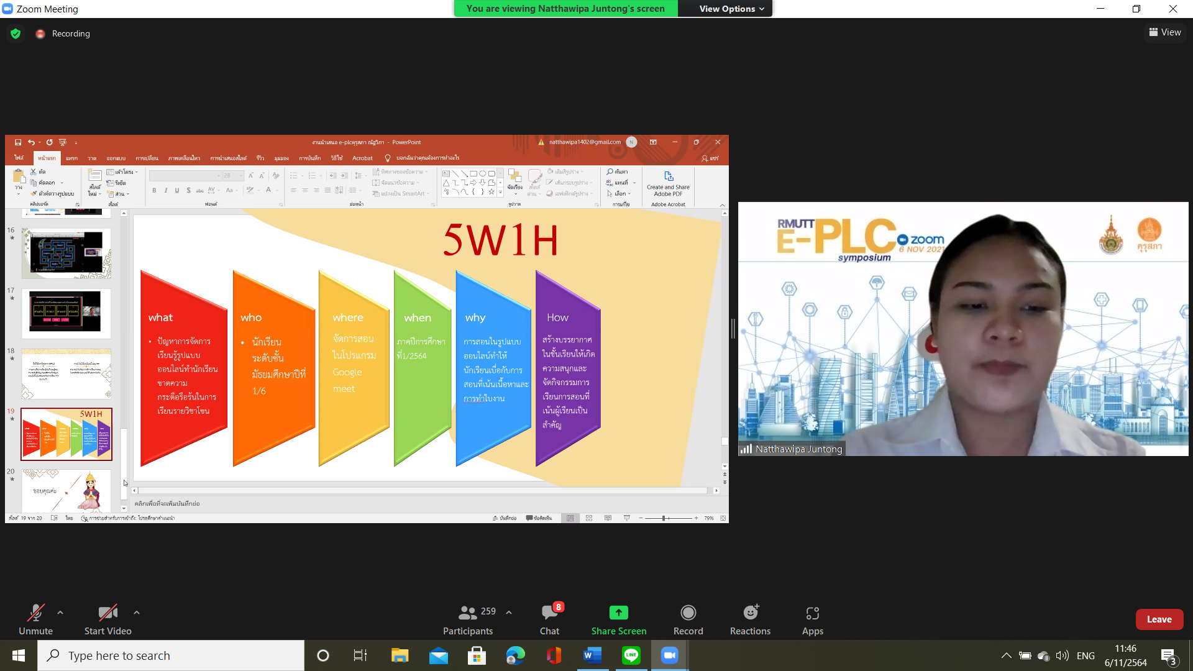Align text center

coord(304,190)
